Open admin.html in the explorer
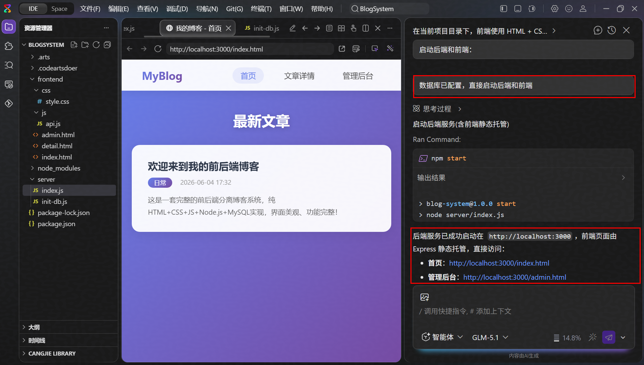This screenshot has height=365, width=644. coord(58,135)
